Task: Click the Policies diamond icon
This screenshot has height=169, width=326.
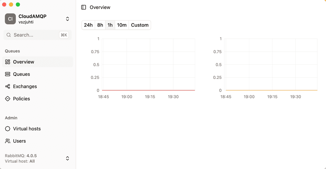Action: click(x=8, y=99)
